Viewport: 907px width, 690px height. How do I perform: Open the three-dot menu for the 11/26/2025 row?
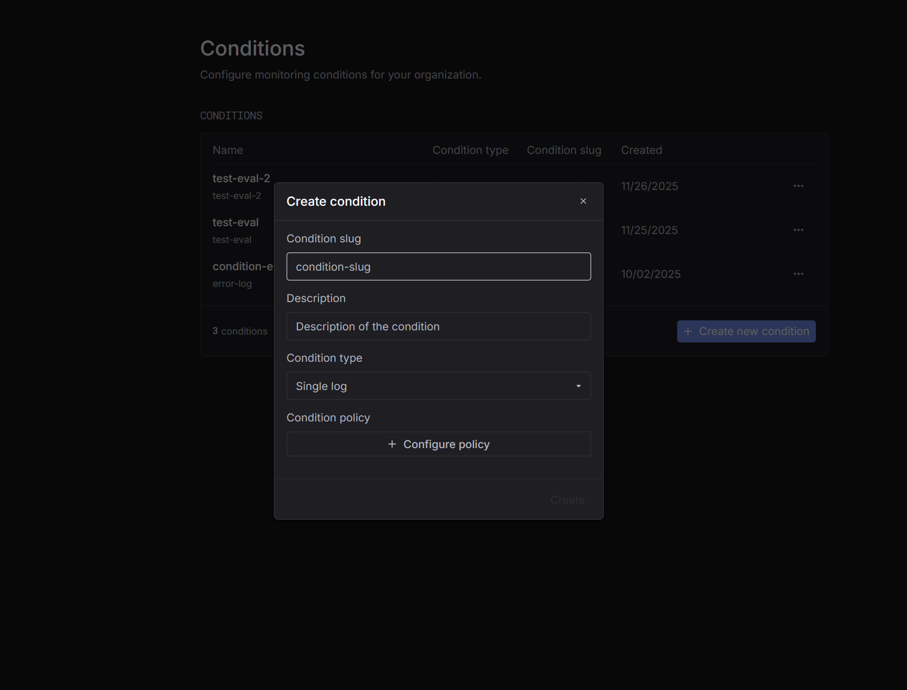798,186
